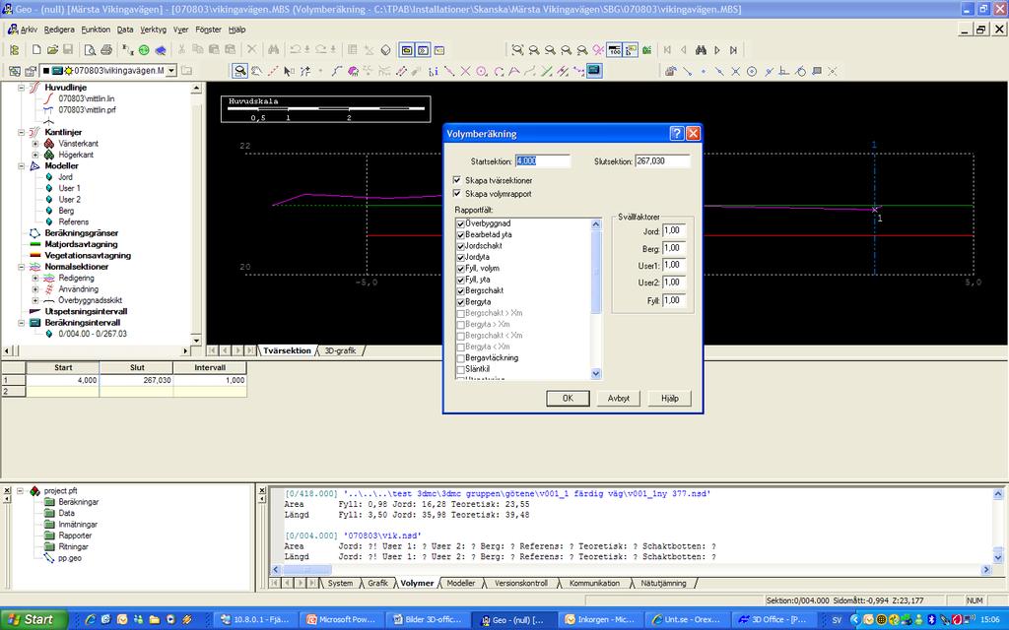Click the Hjälp button in dialog

coord(669,399)
